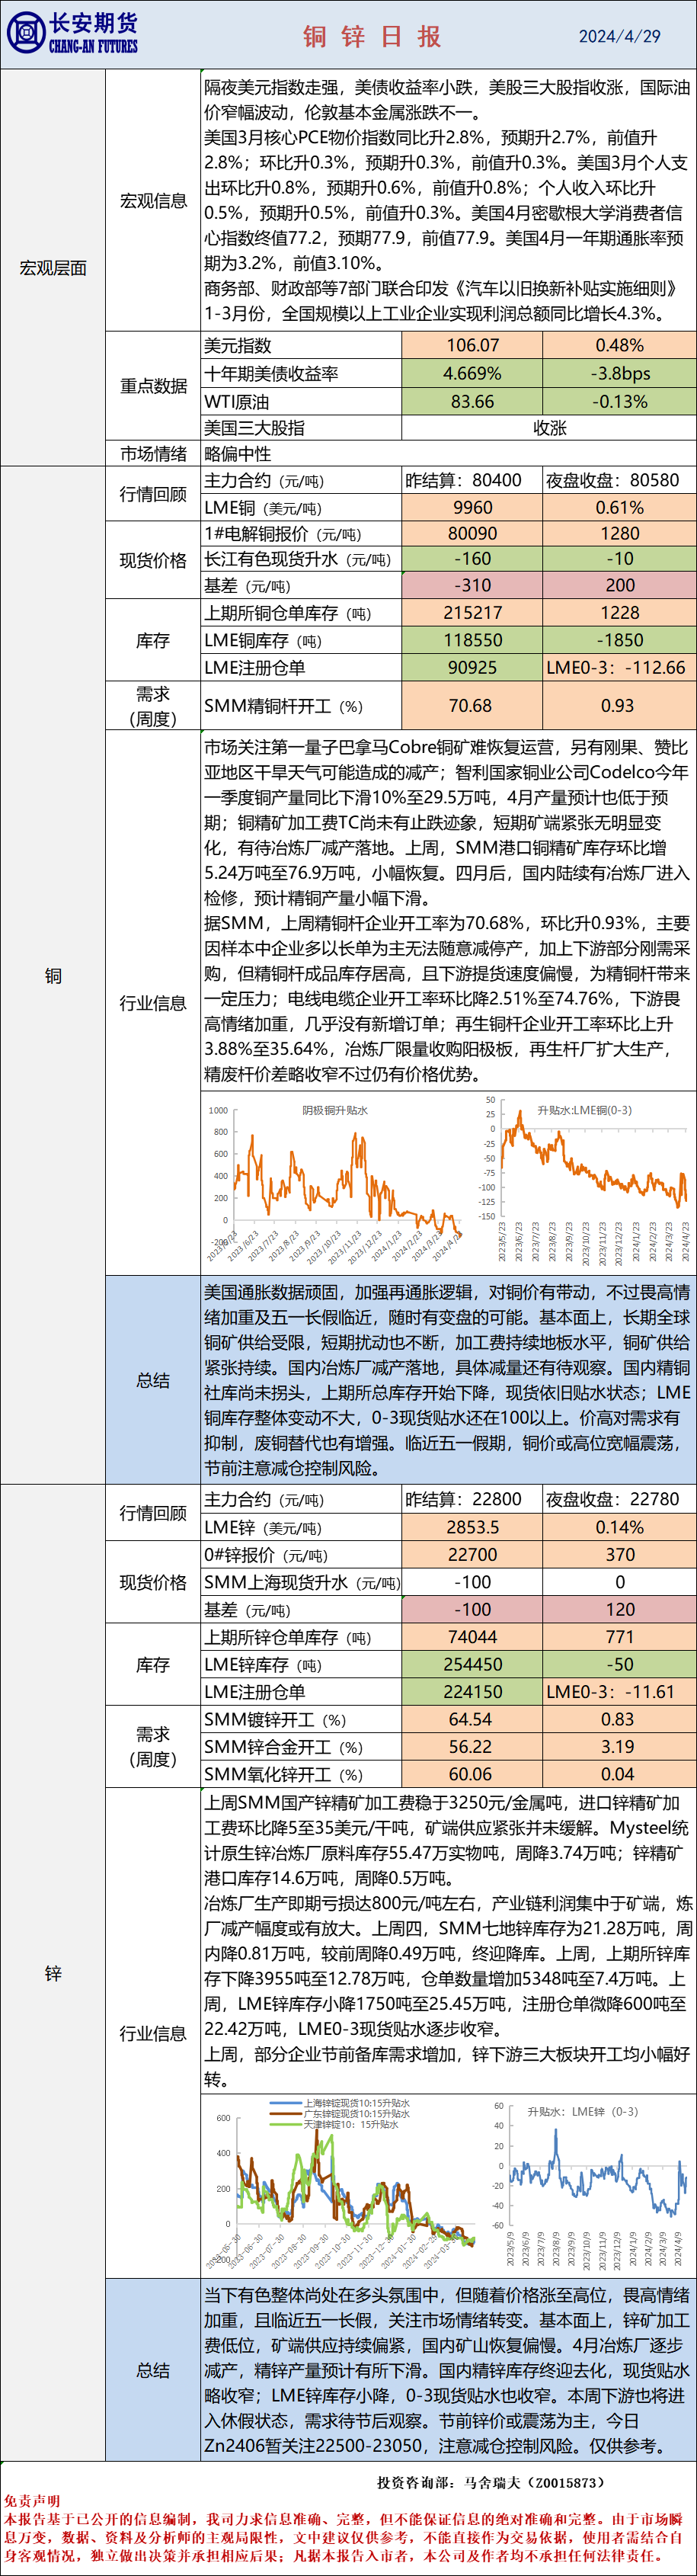This screenshot has height=2576, width=697.
Task: Click the LME0-3:-11.61 cell
Action: coord(620,1691)
